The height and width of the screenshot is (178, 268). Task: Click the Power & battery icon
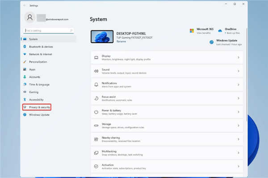96,112
